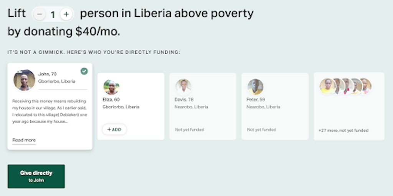
Task: Select Peter's profile photo
Action: pos(255,87)
